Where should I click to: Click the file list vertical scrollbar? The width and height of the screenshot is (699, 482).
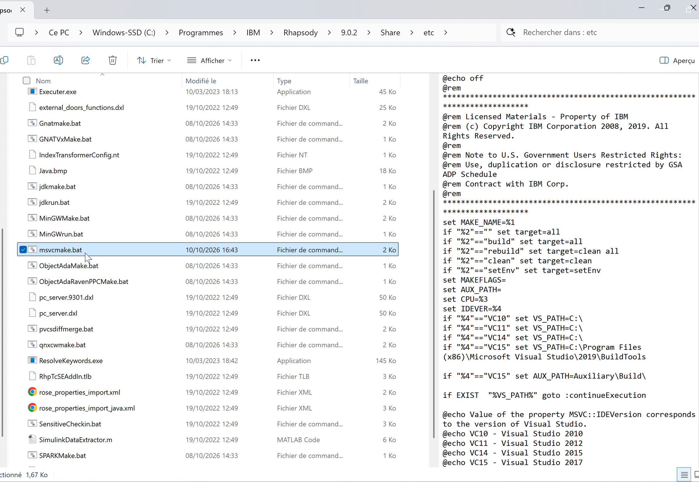click(x=434, y=313)
